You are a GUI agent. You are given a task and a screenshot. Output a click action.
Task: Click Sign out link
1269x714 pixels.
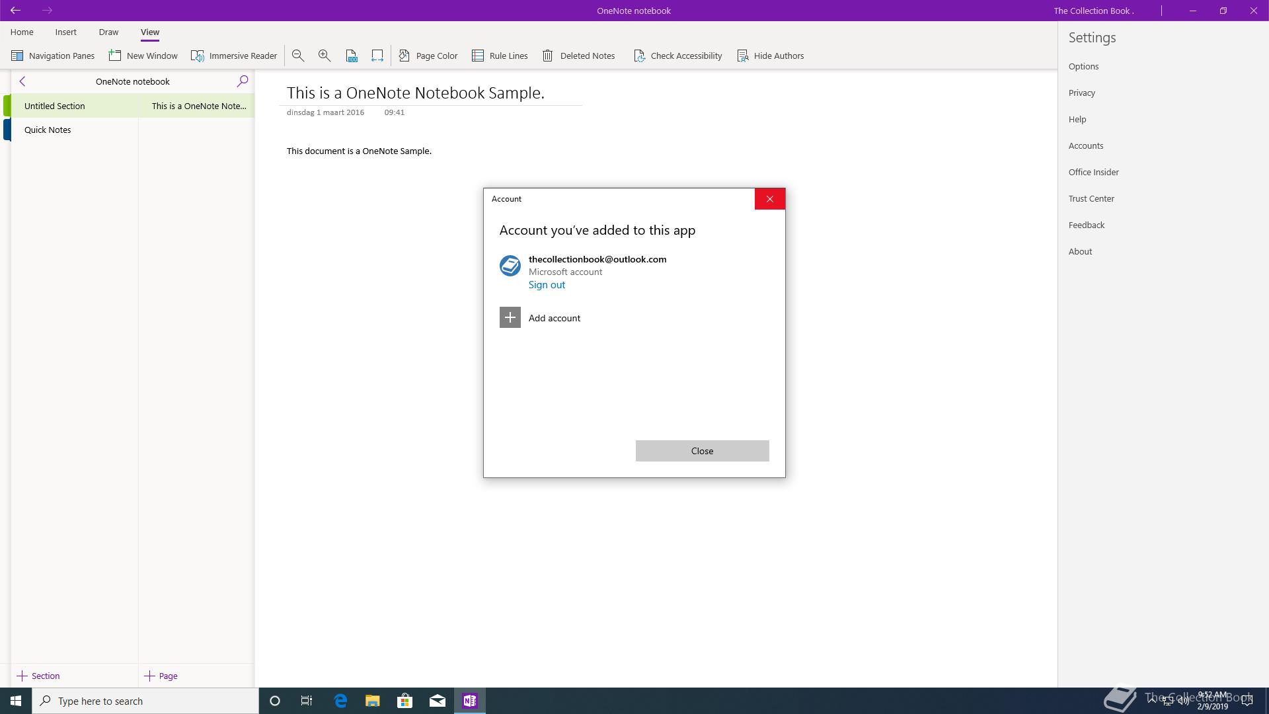pos(547,285)
